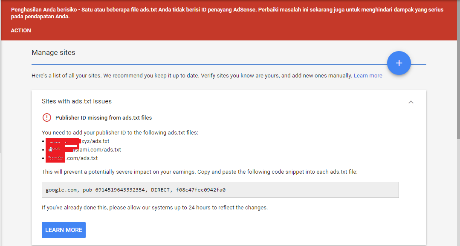Collapse the Sites with ads.txt issues card

(x=411, y=102)
